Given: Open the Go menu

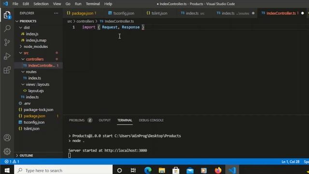Looking at the screenshot, I should [68, 4].
